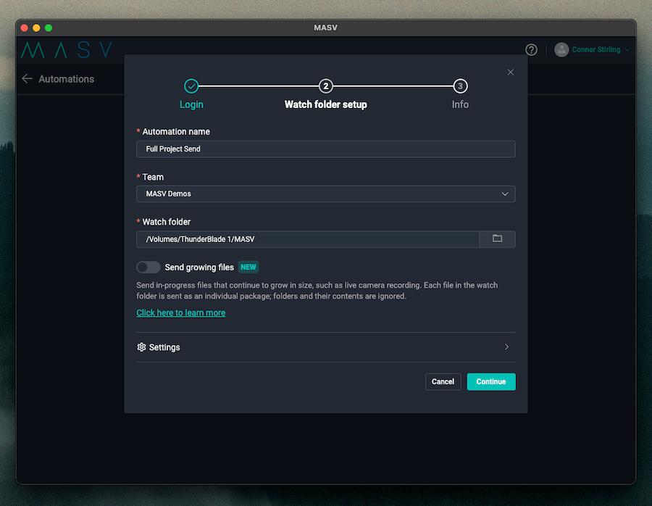652x506 pixels.
Task: Click the Automation name input field
Action: pos(325,149)
